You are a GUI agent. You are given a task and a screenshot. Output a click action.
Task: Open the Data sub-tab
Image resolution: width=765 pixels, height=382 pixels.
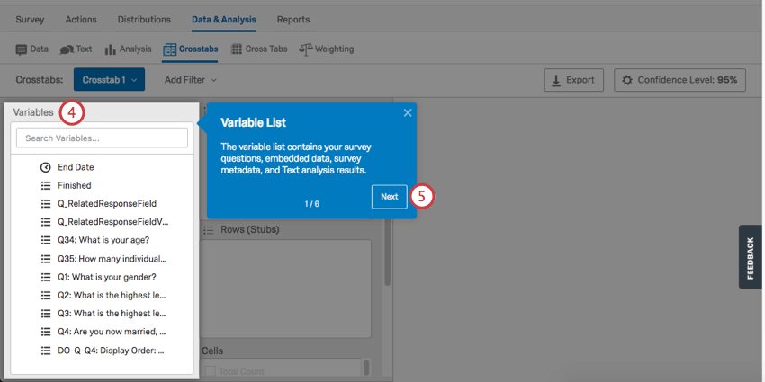(32, 49)
